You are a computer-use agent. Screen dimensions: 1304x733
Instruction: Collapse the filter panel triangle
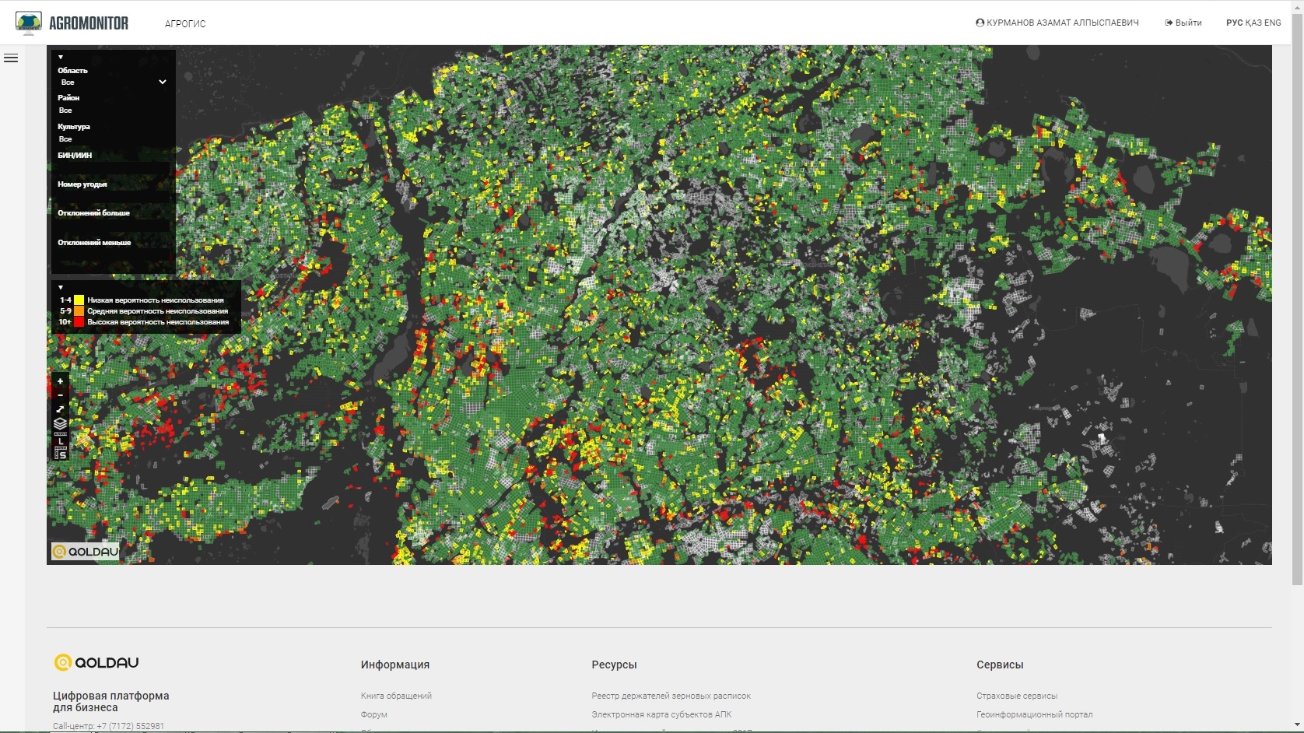61,57
